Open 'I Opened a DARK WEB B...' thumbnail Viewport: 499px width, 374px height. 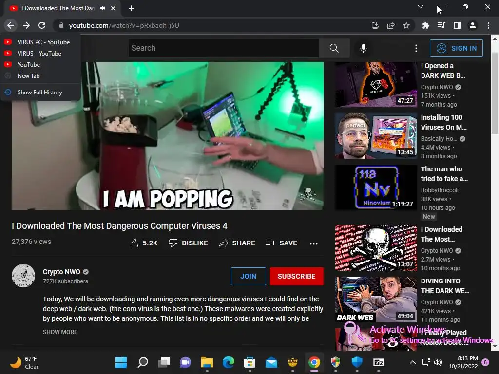coord(376,85)
